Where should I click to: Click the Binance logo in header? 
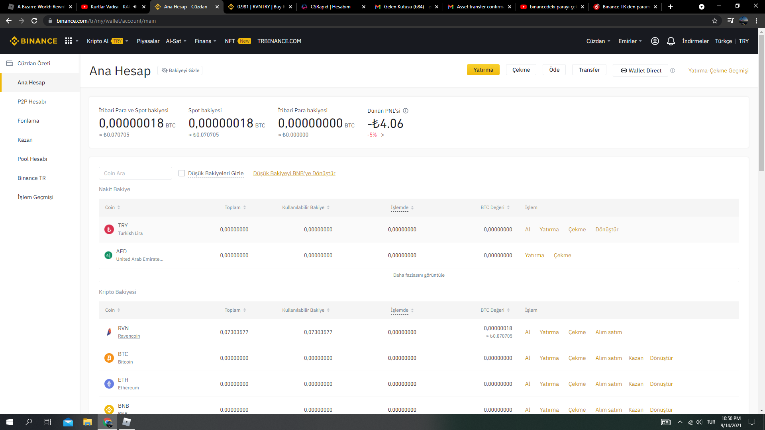[x=33, y=41]
